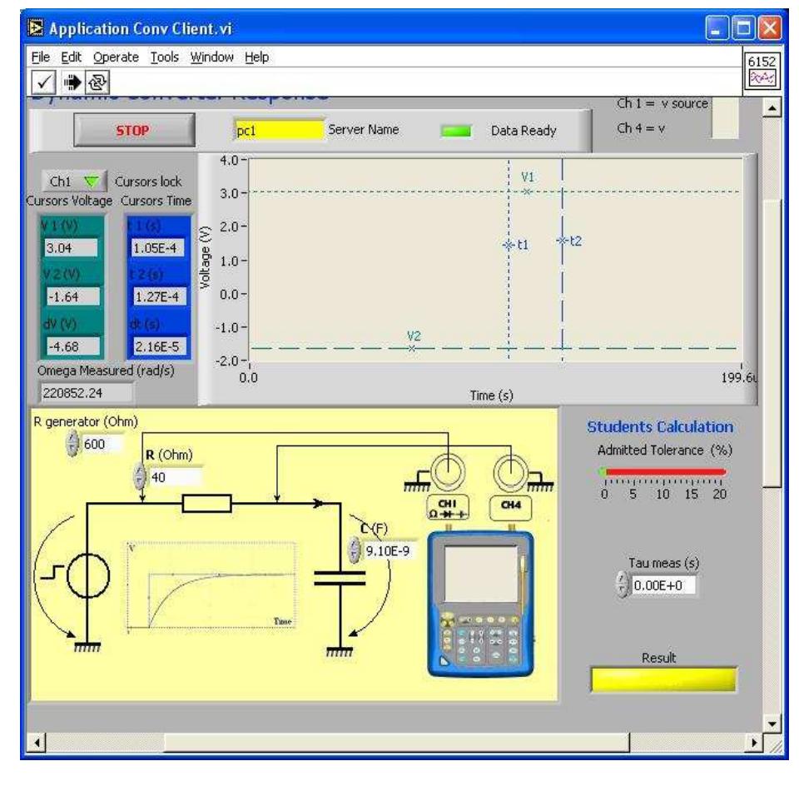Click the horizontal scrollbar right arrow

pyautogui.click(x=754, y=743)
